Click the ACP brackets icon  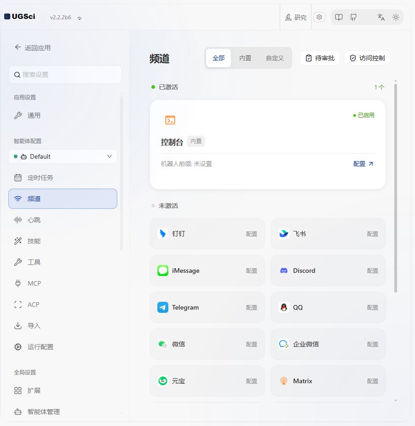[x=18, y=305]
